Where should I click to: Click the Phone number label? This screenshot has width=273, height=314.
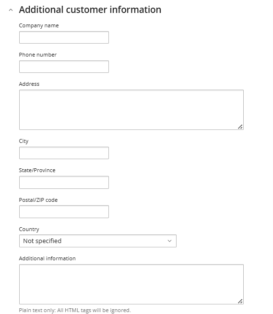(38, 55)
